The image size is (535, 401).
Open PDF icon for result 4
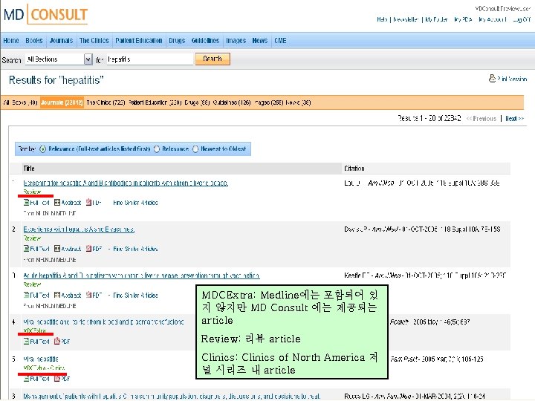click(x=57, y=341)
